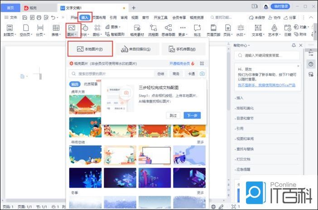Screen dimensions: 318x210
Task: Open the vertical three-dot more options menu
Action: [304, 18]
